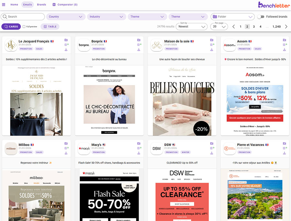291x221 pixels.
Task: Open the Industry filter dropdown
Action: [x=107, y=17]
